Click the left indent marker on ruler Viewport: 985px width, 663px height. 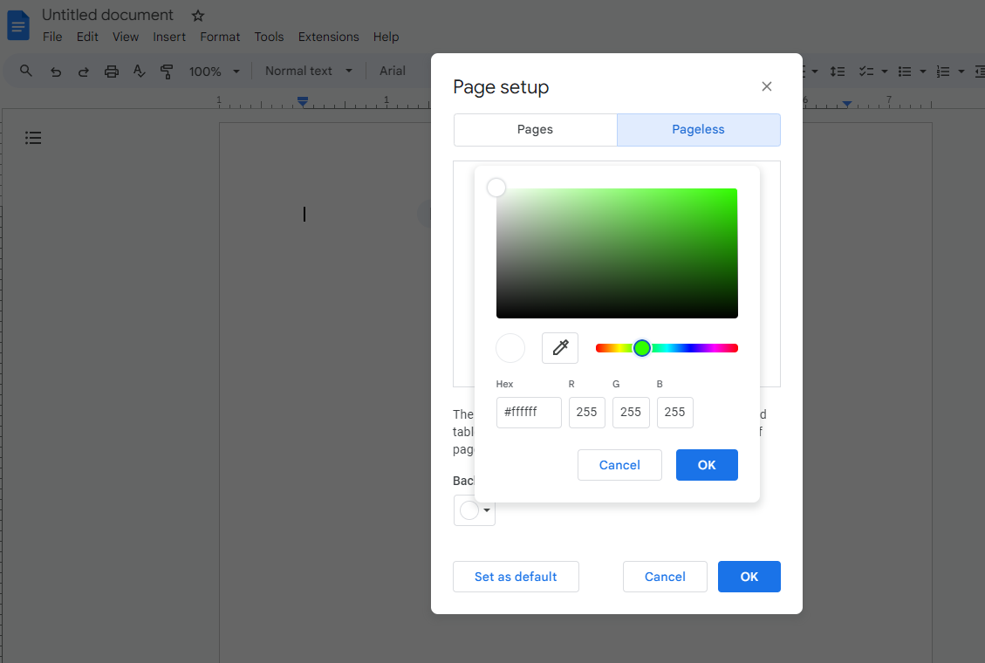[303, 101]
